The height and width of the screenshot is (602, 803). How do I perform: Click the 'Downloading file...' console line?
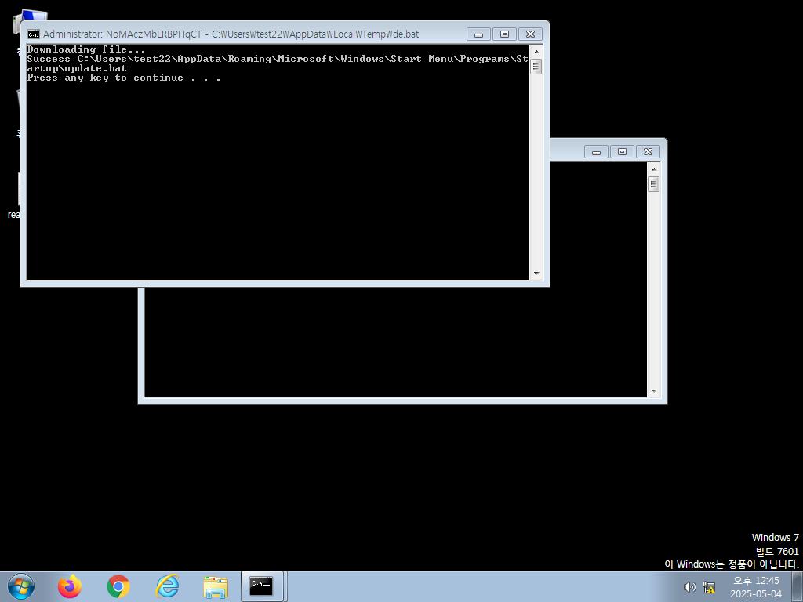pyautogui.click(x=86, y=49)
